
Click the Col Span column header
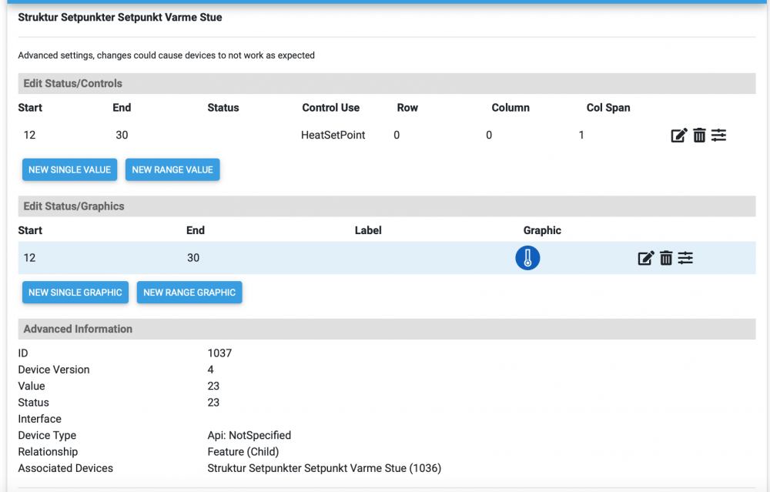[608, 108]
